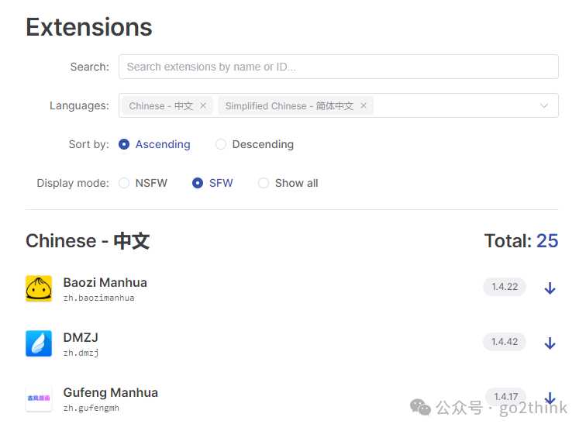This screenshot has width=586, height=431.
Task: Remove the Chinese - 中文 language tag
Action: (x=203, y=105)
